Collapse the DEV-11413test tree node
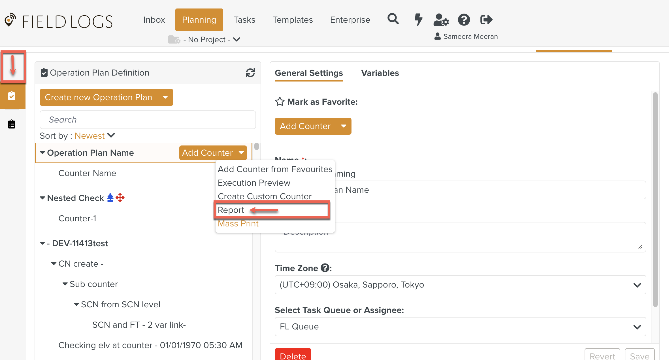The width and height of the screenshot is (669, 360). coord(42,243)
